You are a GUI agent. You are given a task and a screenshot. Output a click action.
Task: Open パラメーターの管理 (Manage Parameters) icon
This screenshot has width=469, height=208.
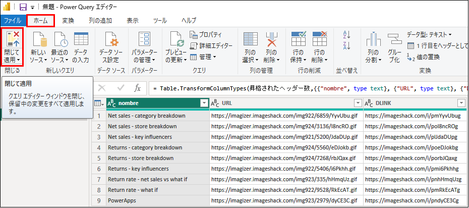tap(145, 39)
